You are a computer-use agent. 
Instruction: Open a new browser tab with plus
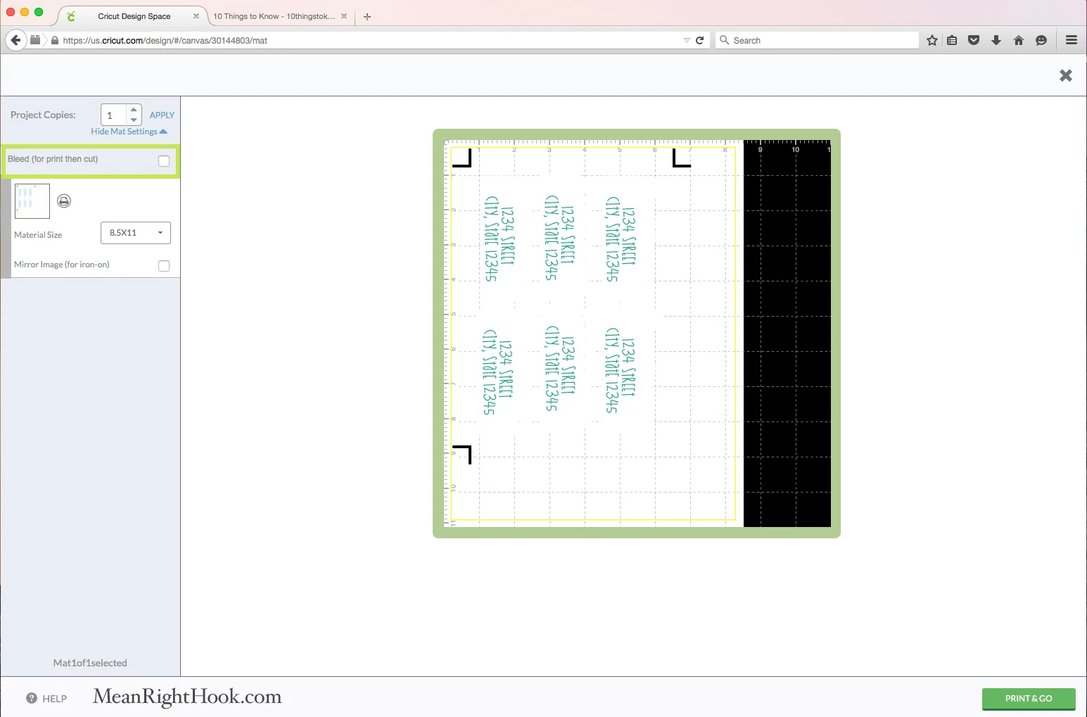[x=367, y=16]
